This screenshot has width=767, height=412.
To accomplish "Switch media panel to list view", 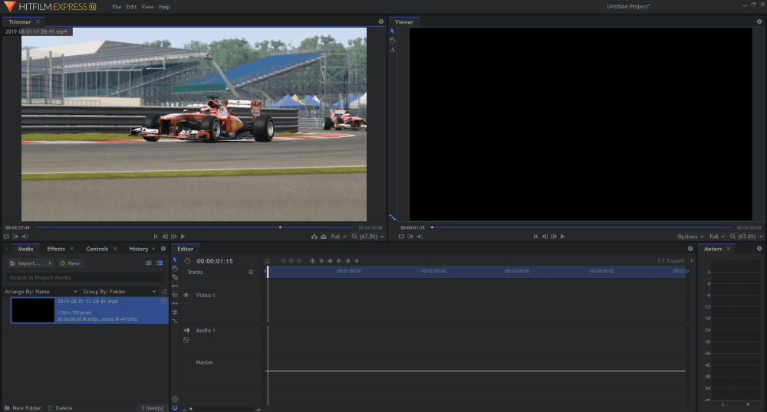I will [148, 263].
